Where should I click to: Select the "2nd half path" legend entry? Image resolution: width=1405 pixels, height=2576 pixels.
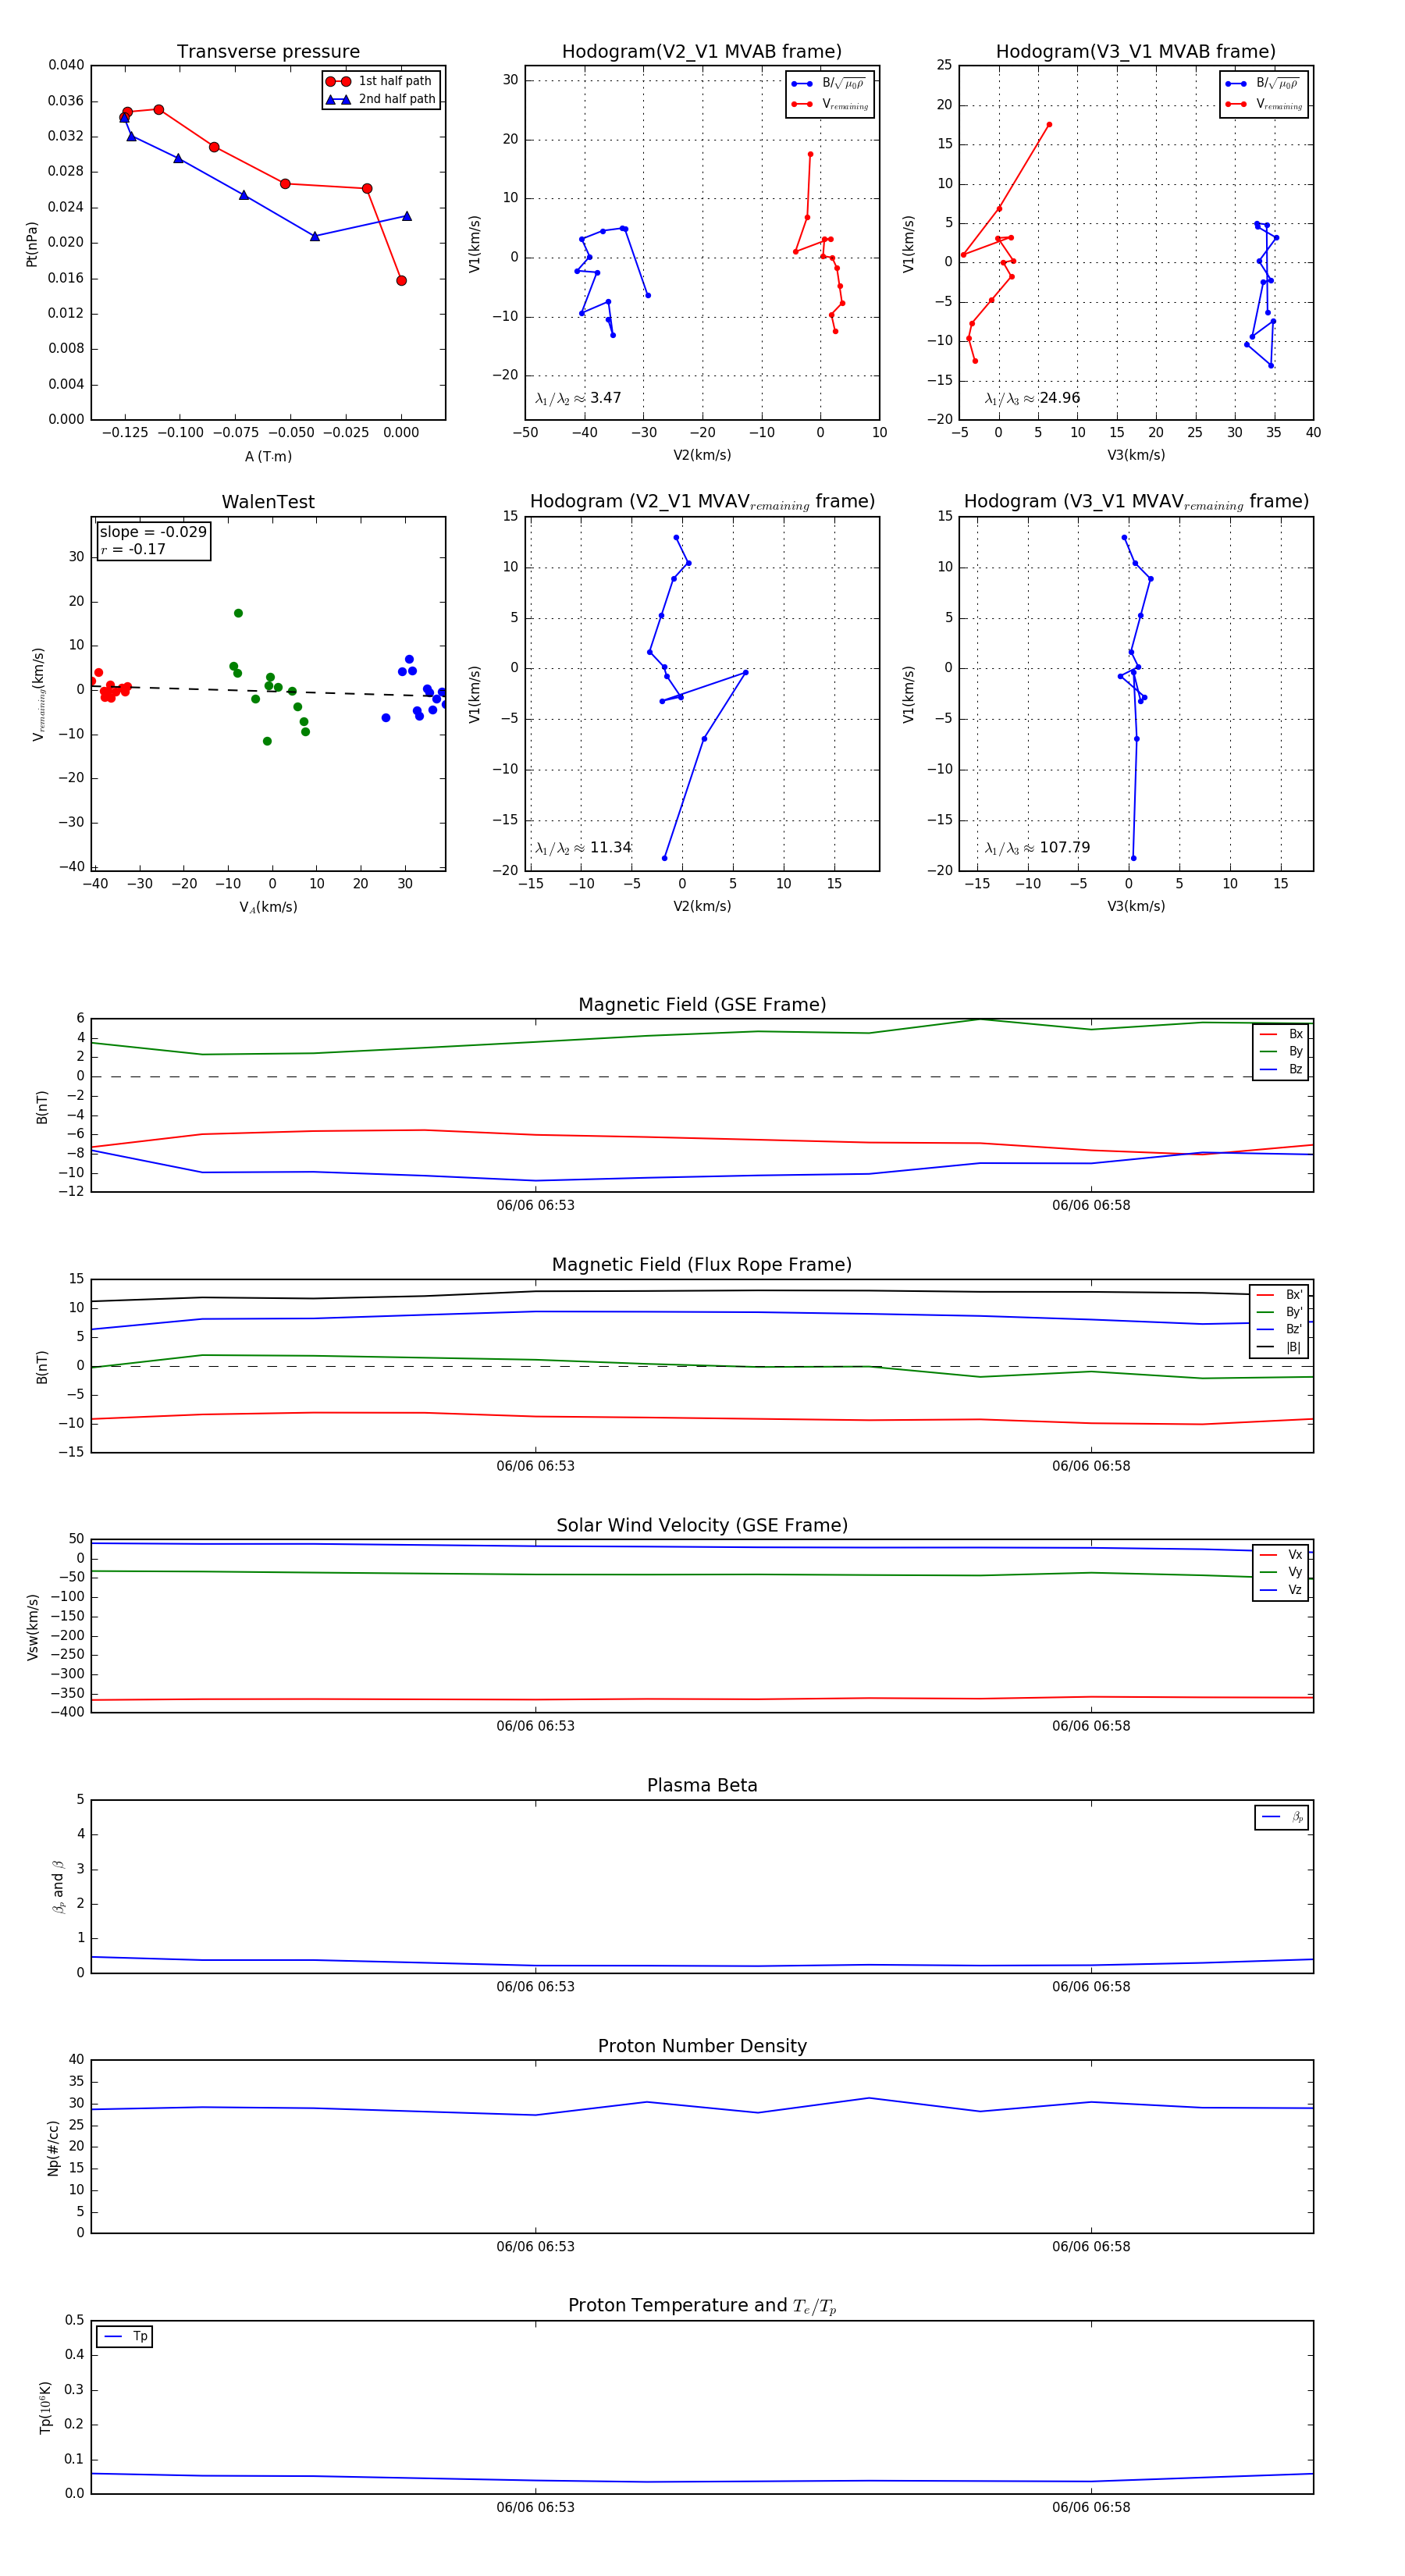pos(381,99)
